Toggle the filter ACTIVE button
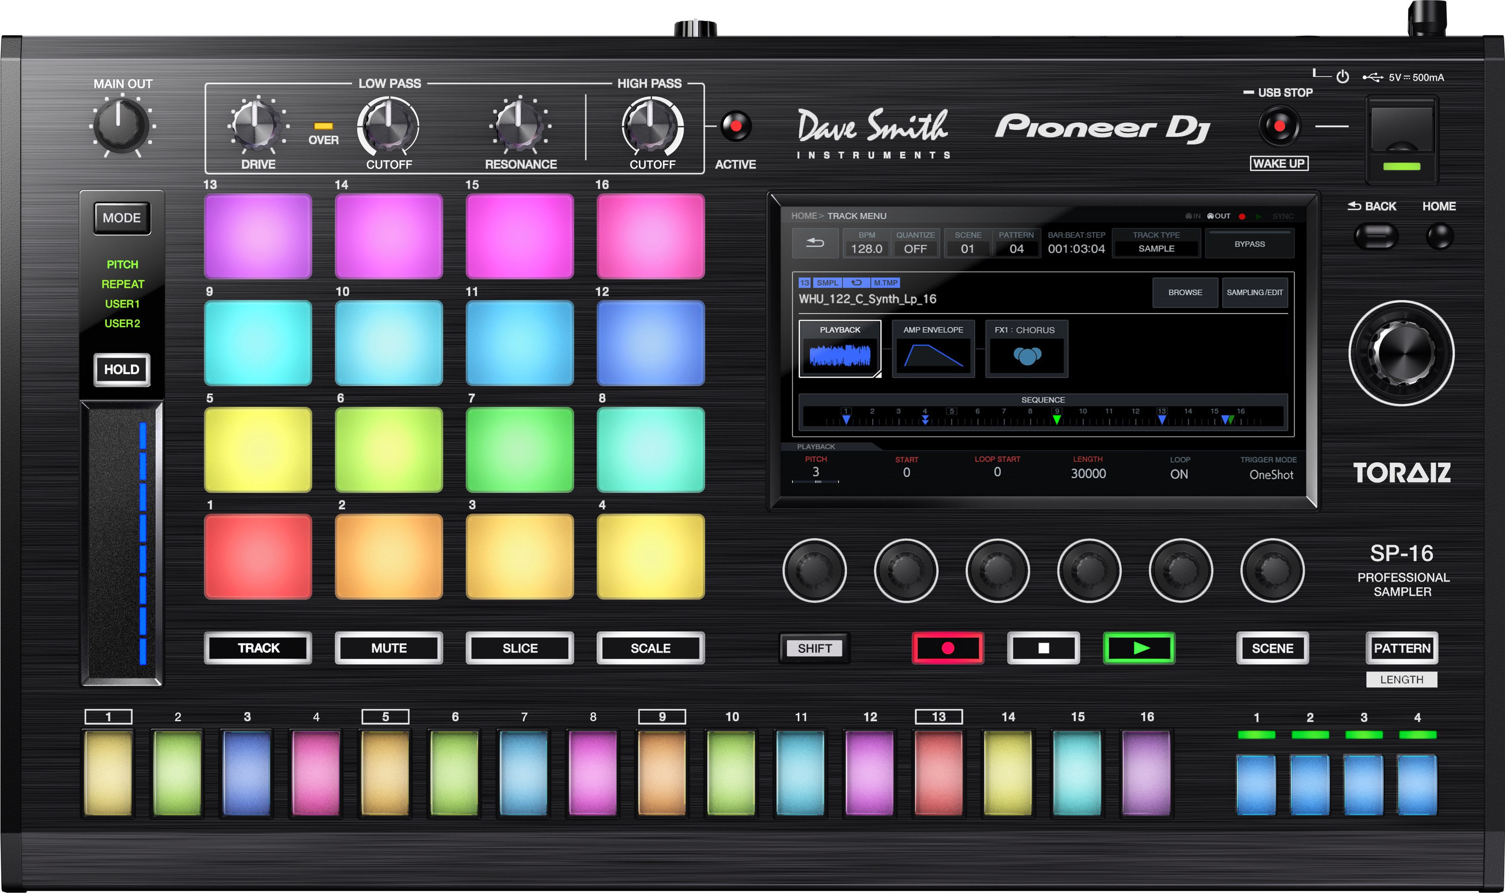Viewport: 1505px width, 893px height. tap(736, 126)
